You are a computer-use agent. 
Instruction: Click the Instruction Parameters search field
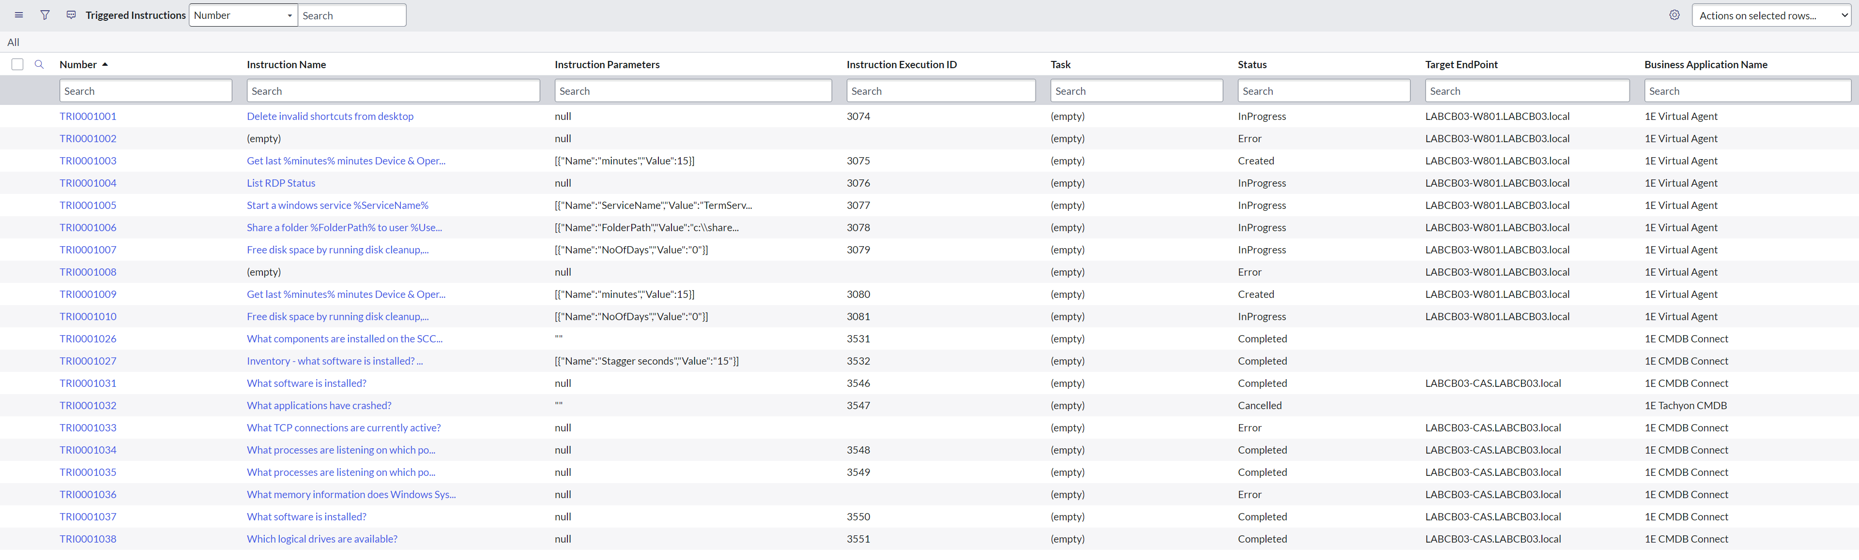pos(694,91)
